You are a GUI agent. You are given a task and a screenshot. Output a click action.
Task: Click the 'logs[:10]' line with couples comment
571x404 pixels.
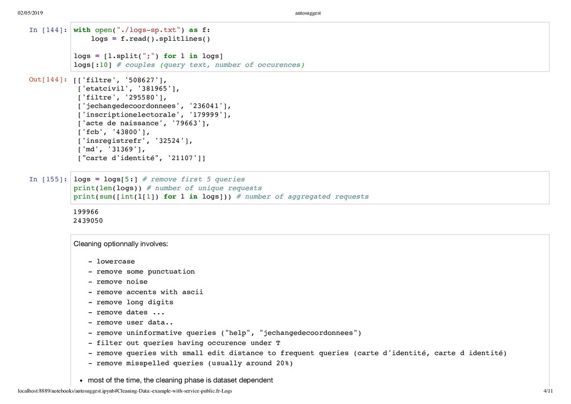(x=188, y=65)
